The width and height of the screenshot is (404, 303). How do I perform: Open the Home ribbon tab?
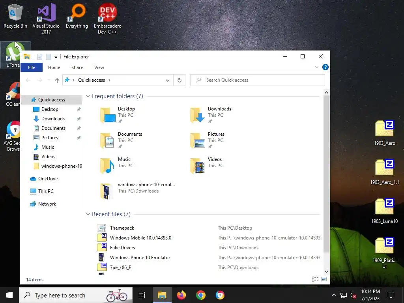tap(54, 67)
